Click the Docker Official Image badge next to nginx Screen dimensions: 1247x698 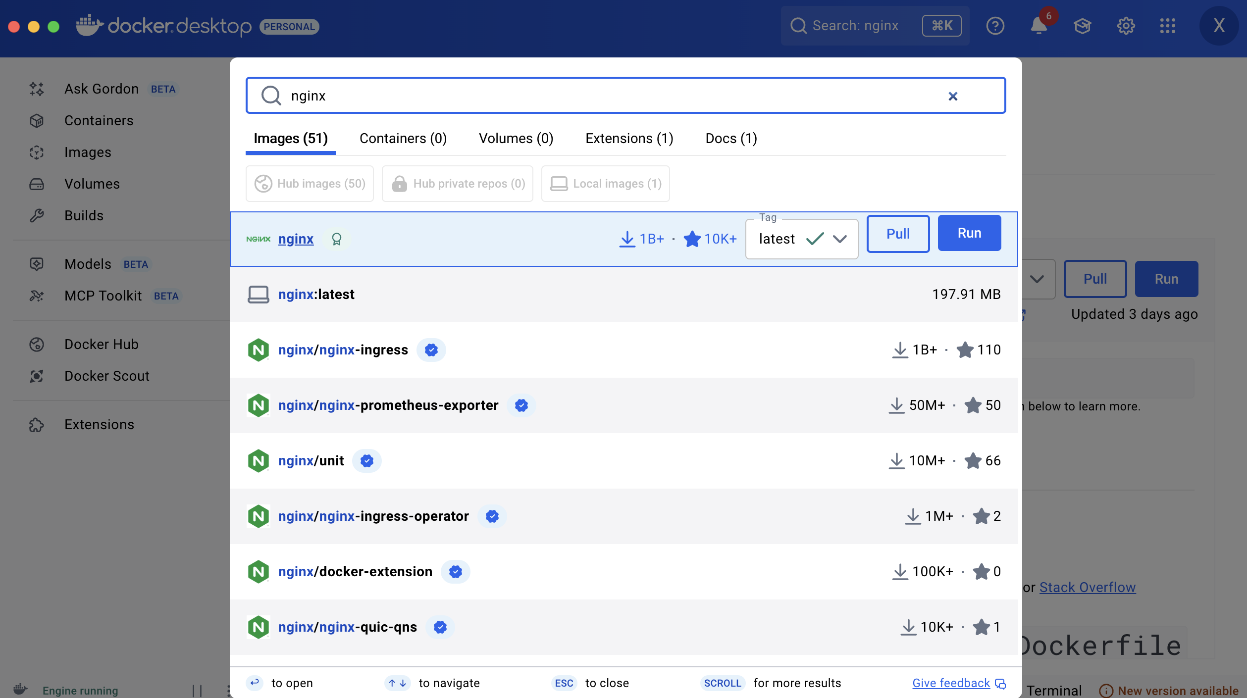click(337, 239)
